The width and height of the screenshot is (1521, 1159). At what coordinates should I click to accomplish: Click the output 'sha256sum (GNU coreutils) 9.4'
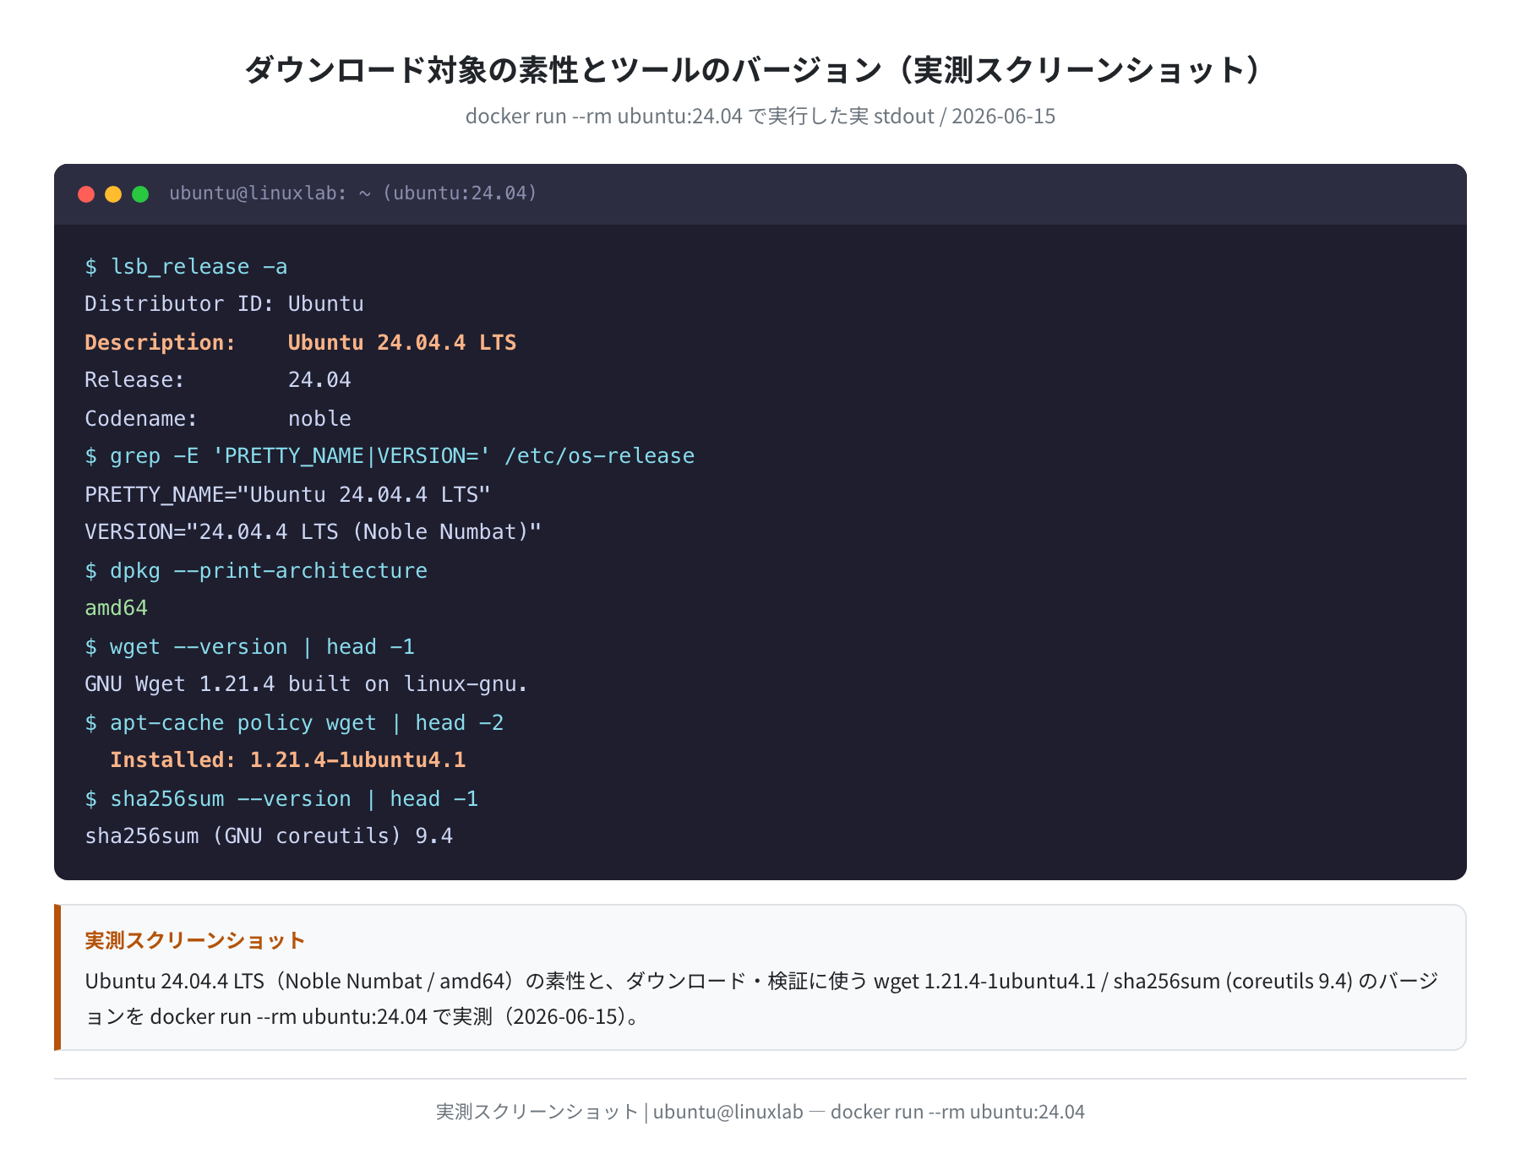click(269, 836)
